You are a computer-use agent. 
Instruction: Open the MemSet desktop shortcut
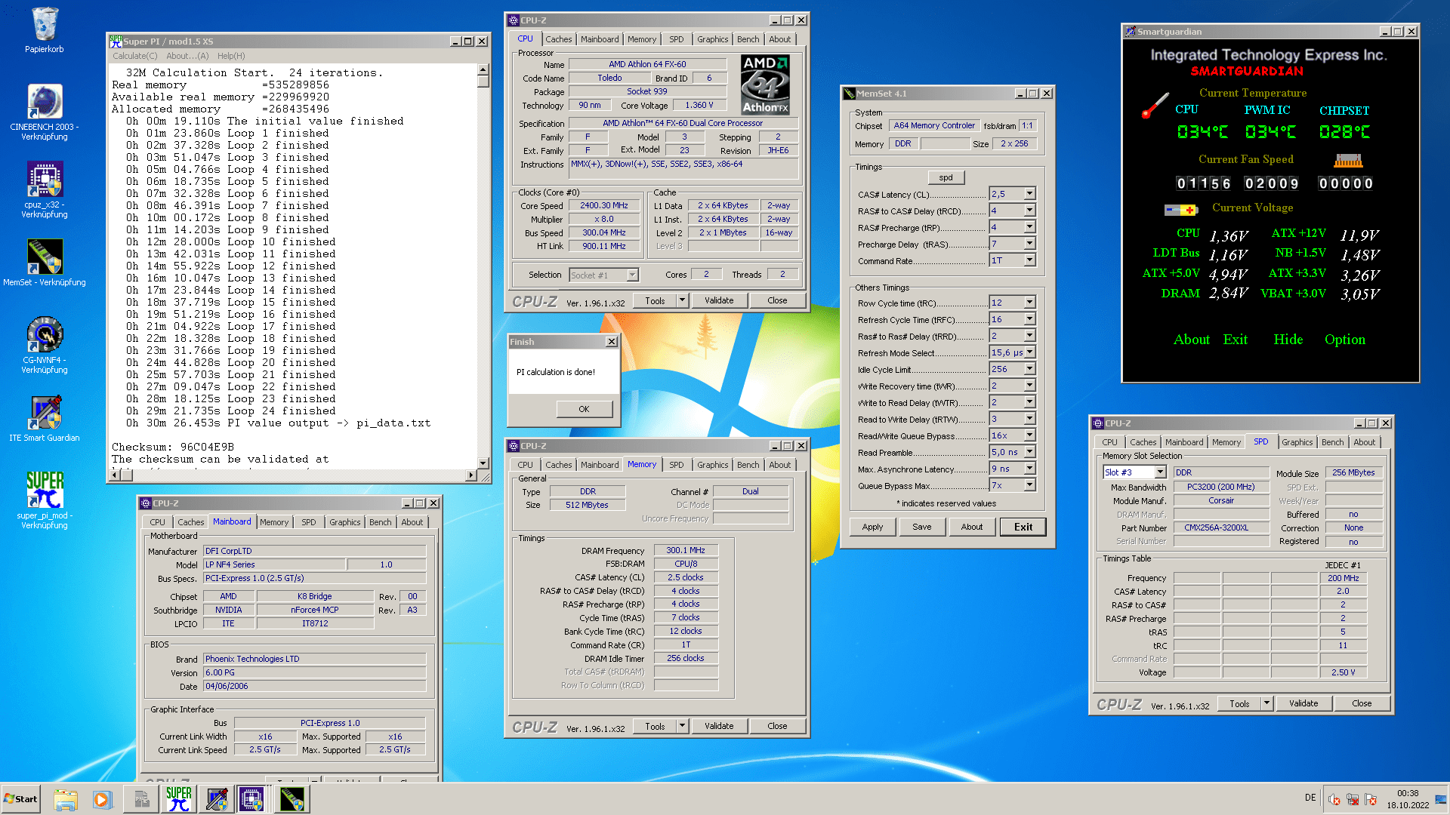click(x=44, y=258)
